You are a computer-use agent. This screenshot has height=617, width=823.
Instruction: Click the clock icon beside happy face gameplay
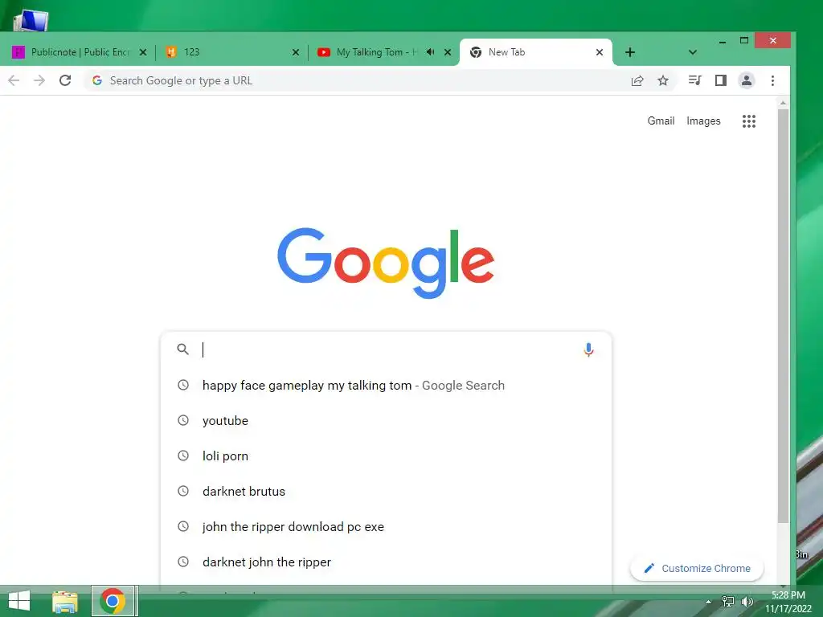tap(183, 385)
